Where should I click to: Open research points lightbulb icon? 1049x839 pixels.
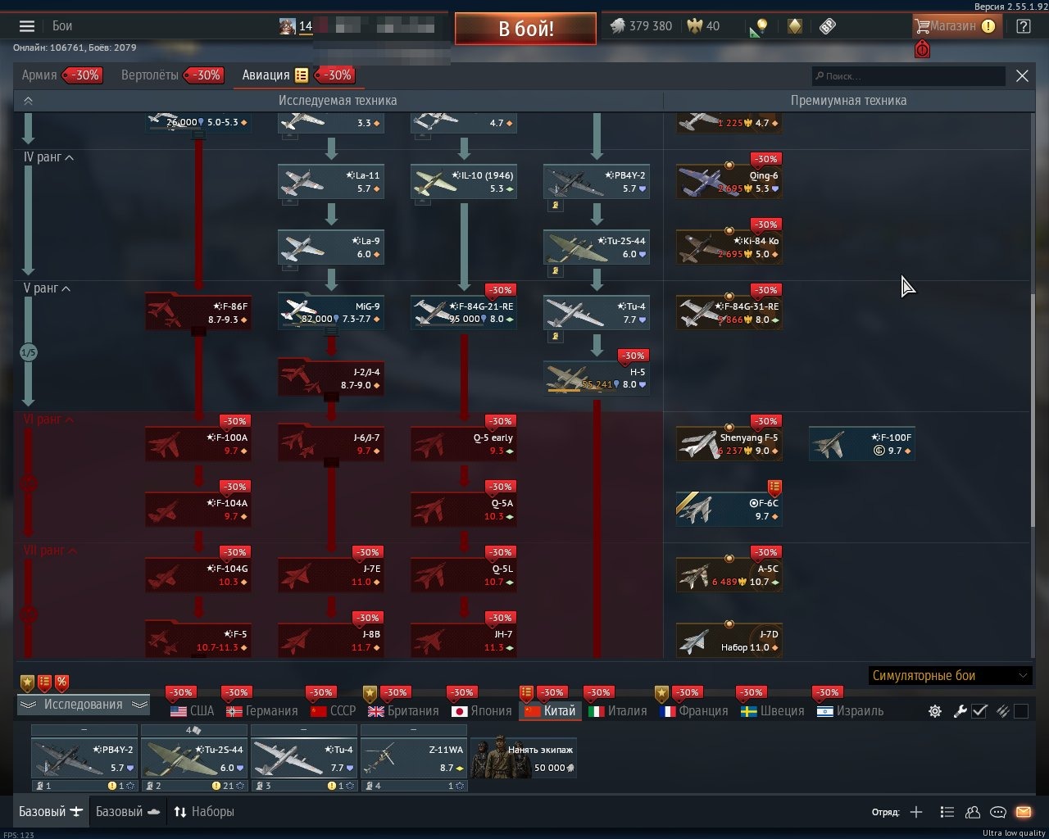[759, 27]
